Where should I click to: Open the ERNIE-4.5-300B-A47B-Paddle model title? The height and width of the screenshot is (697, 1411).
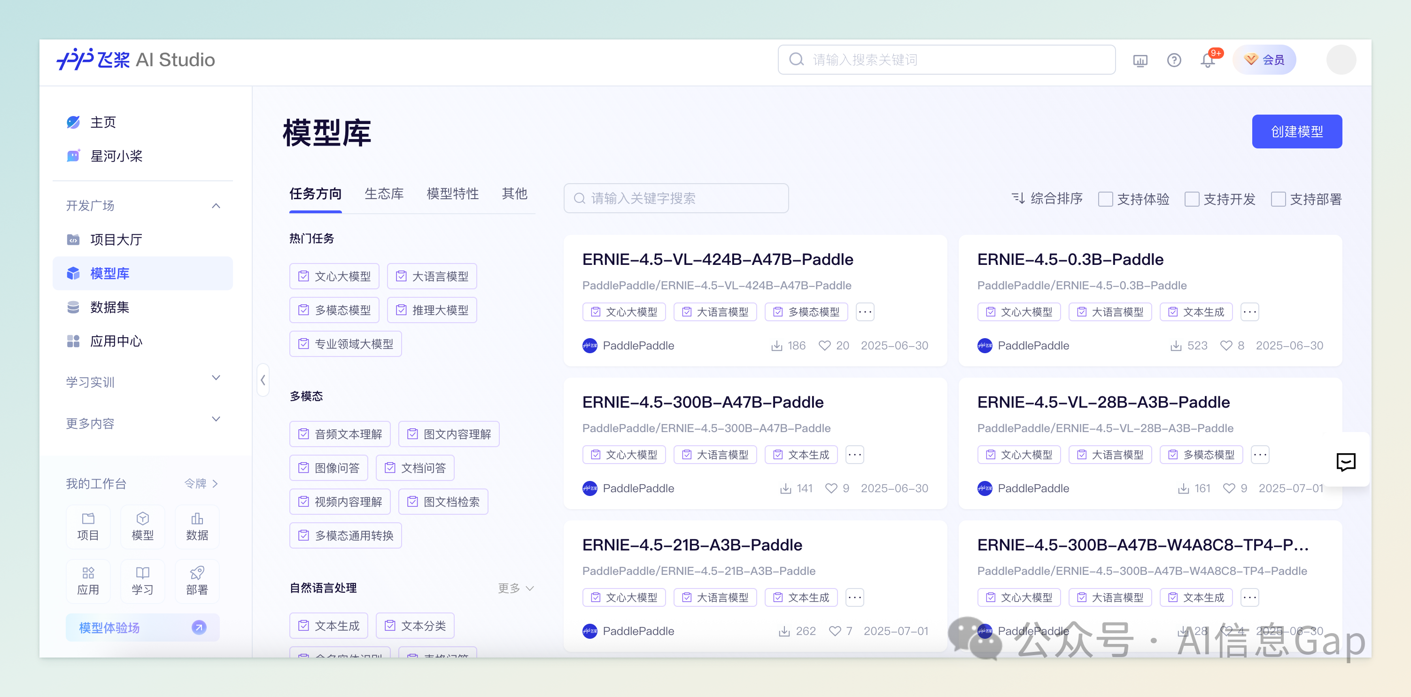[703, 403]
